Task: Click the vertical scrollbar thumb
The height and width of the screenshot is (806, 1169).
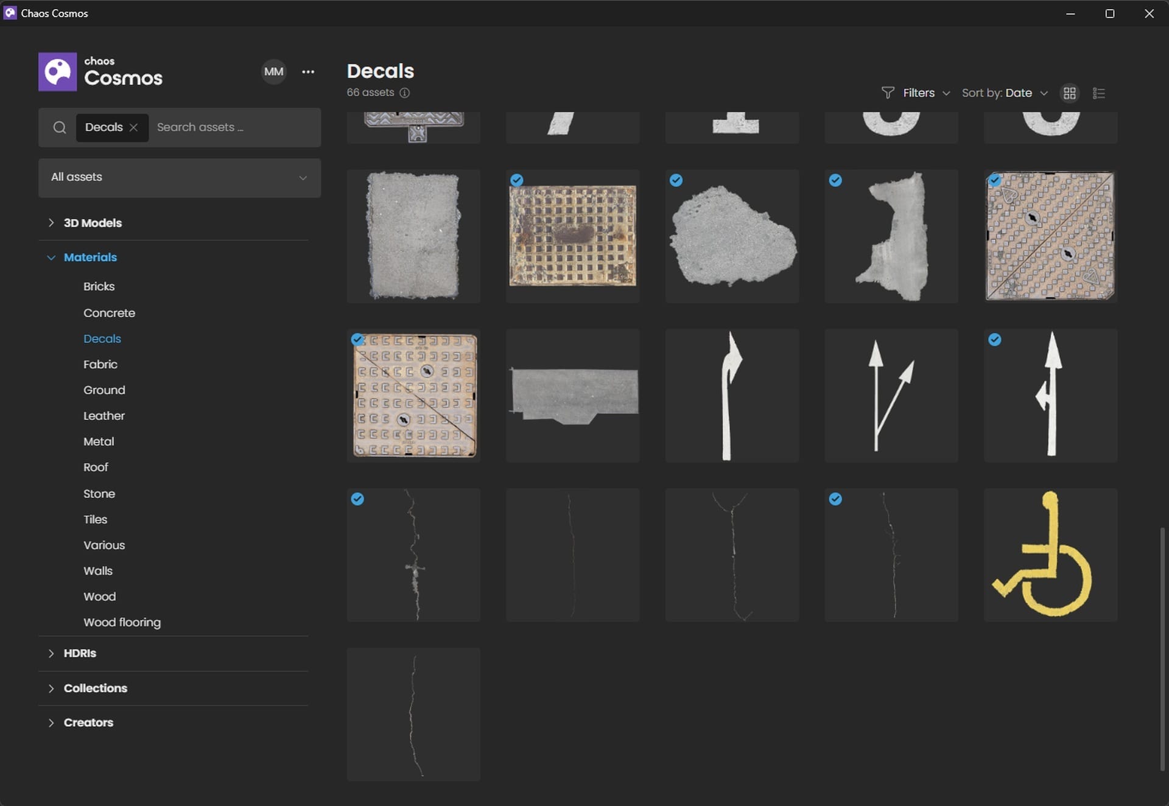Action: 1162,648
